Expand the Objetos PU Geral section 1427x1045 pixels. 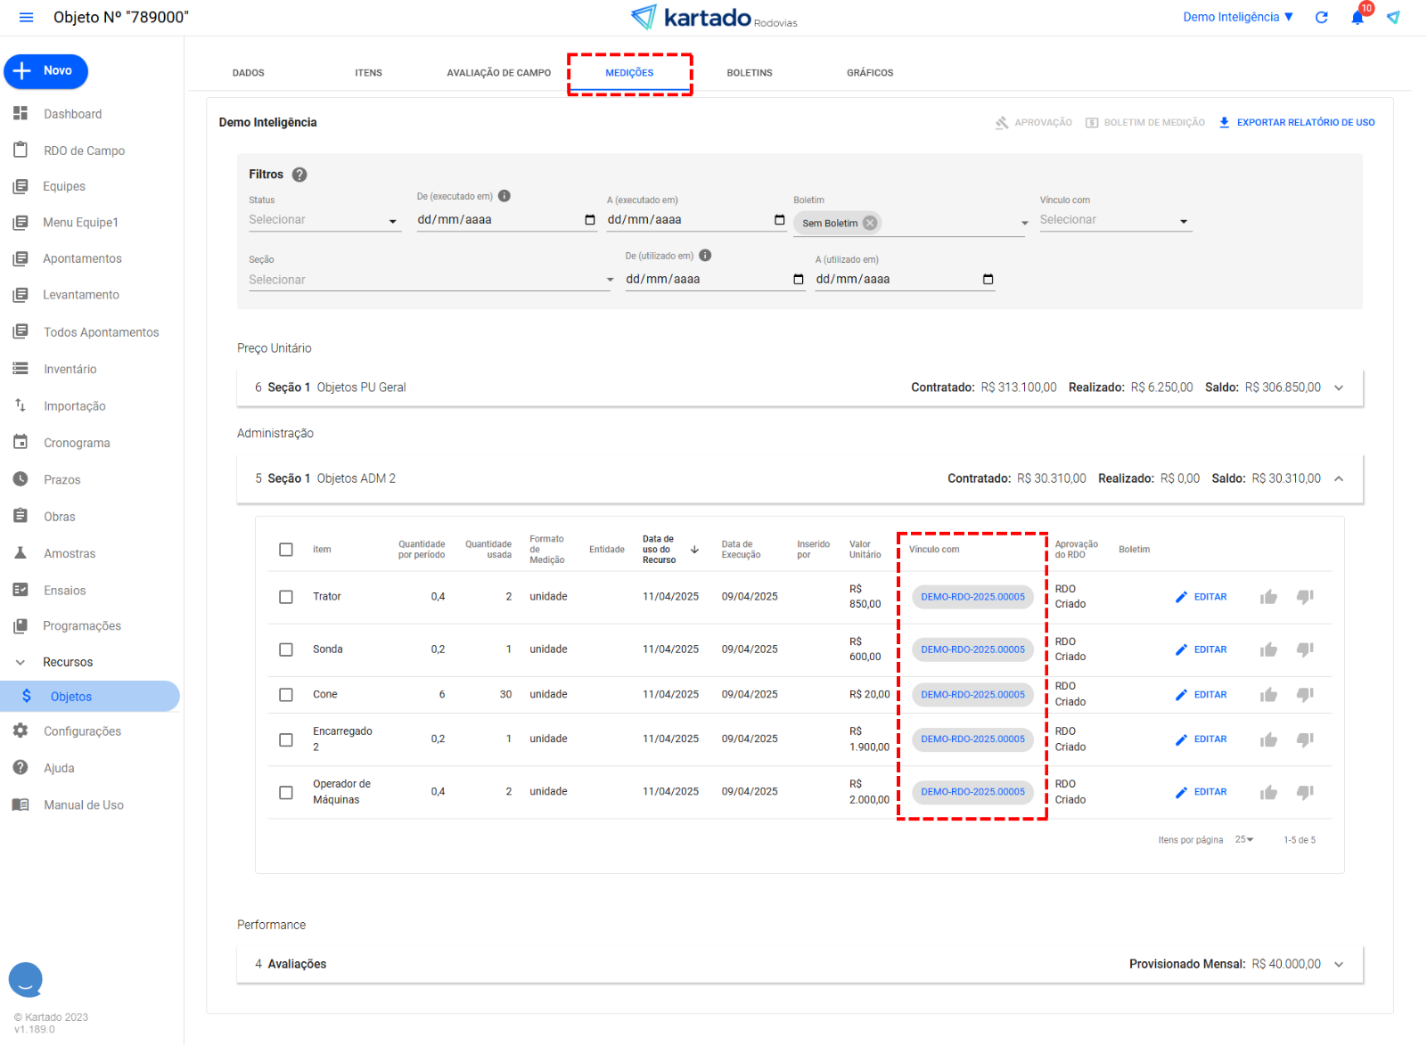point(1338,388)
